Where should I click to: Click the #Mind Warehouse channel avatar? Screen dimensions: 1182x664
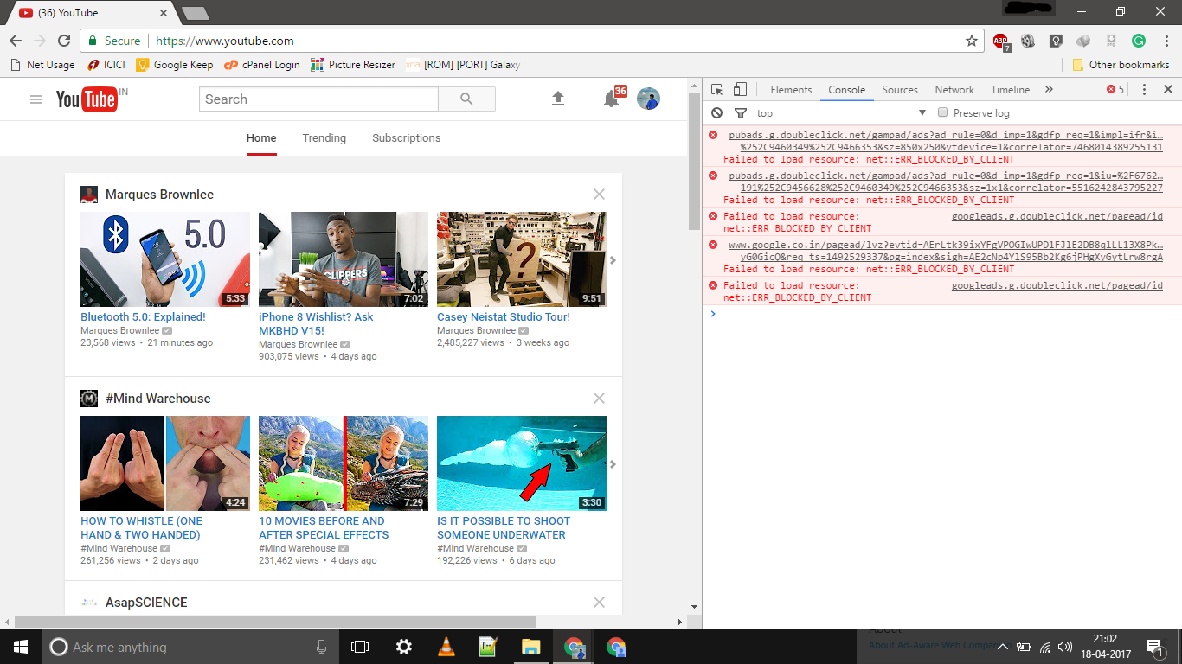[89, 399]
